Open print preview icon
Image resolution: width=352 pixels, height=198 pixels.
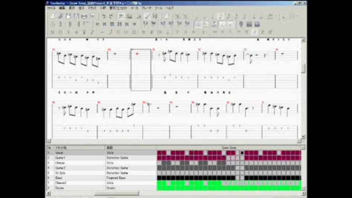tap(92, 16)
